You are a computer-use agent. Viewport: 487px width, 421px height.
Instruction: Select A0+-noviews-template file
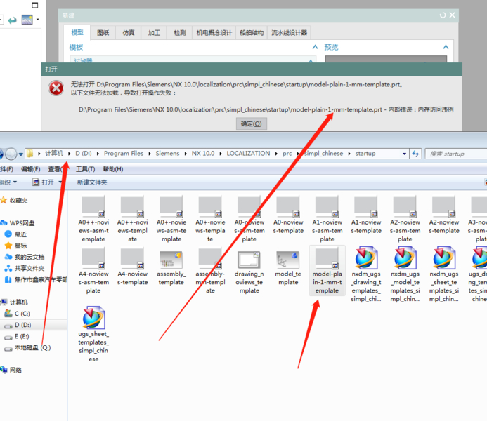(210, 220)
